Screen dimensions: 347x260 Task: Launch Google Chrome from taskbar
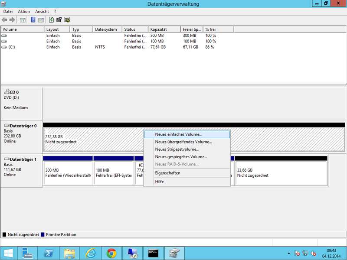tap(111, 253)
